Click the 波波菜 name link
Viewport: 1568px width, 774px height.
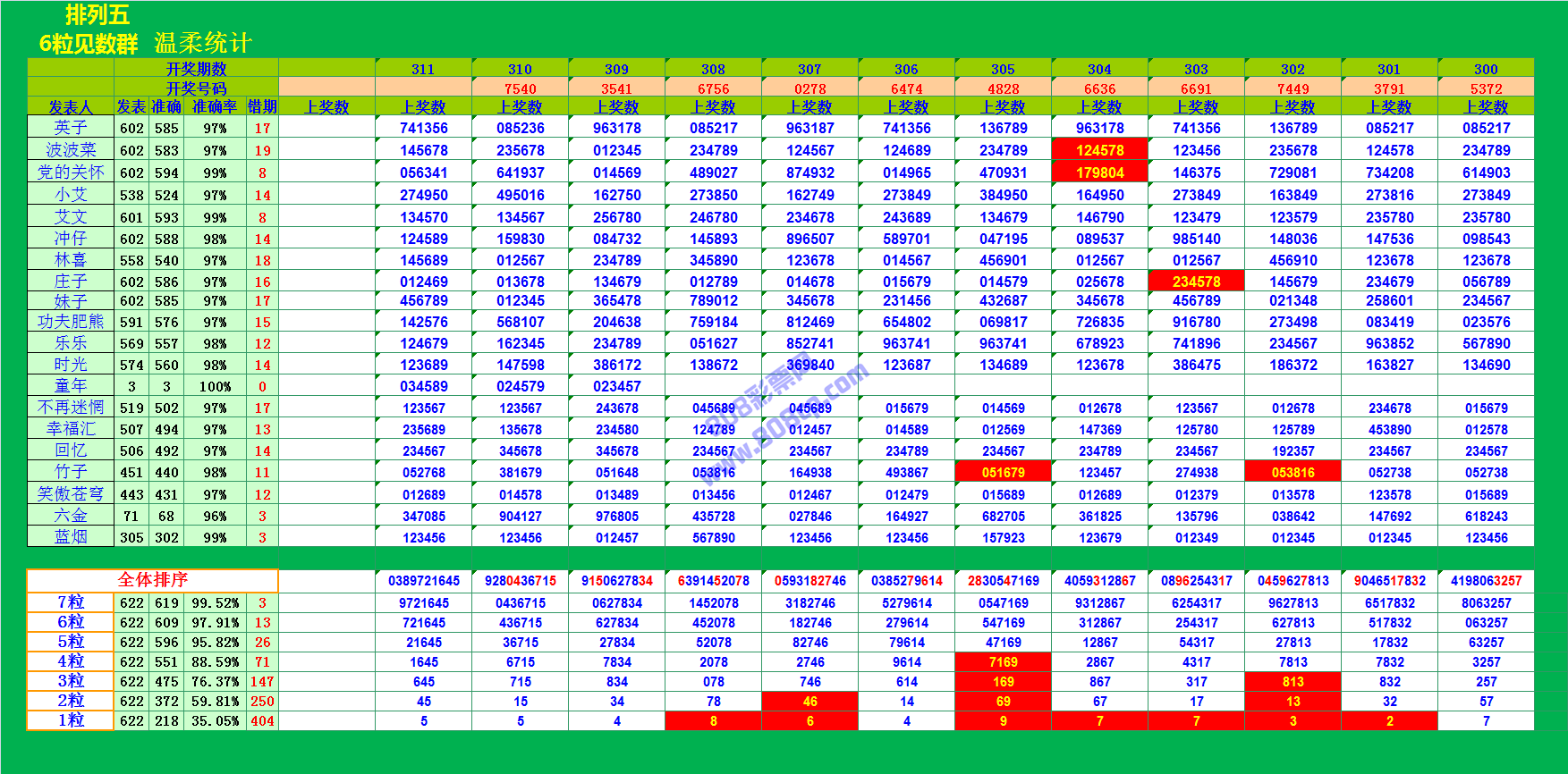71,150
